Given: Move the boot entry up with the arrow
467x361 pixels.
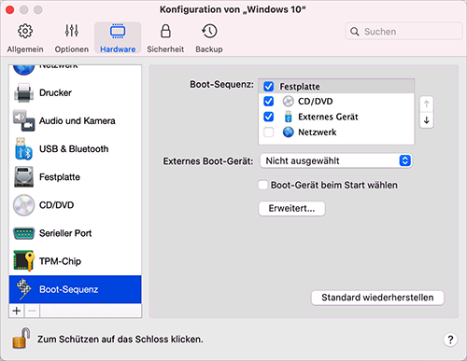Looking at the screenshot, I should tap(427, 104).
